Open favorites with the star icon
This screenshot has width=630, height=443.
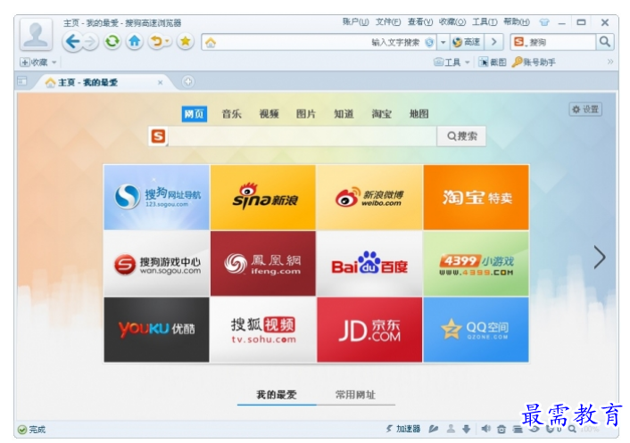tap(186, 41)
